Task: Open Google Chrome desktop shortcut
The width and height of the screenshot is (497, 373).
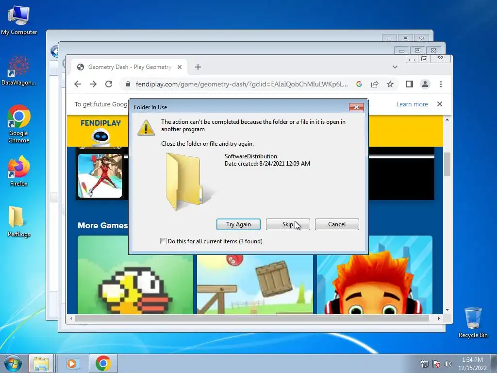Action: 19,124
